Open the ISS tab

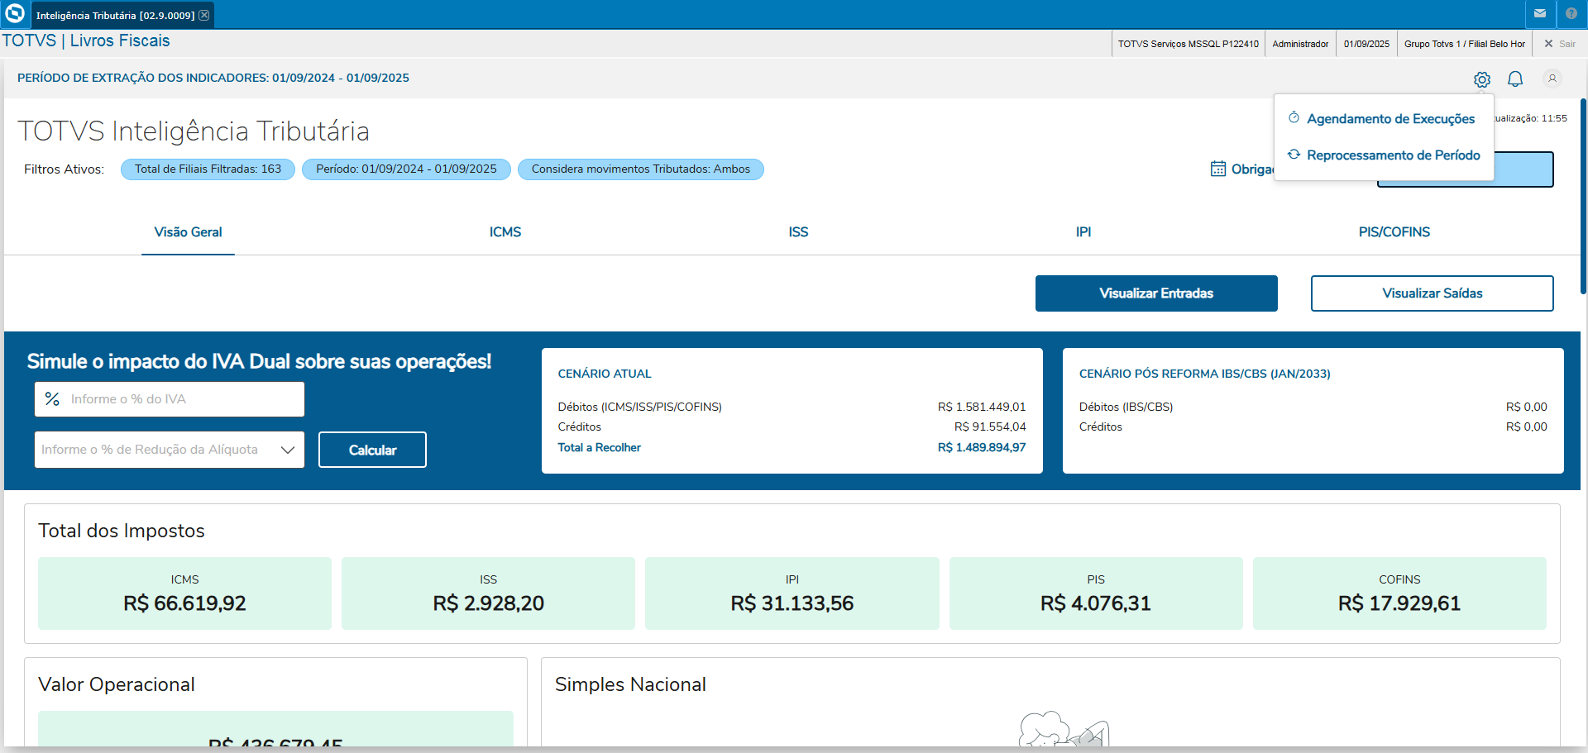[x=798, y=232]
